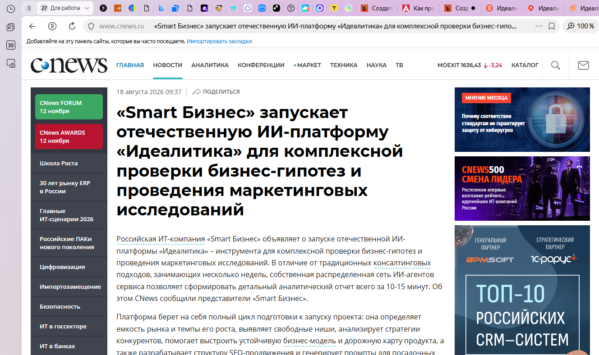Select Безопасность in the sidebar
599x355 pixels.
pyautogui.click(x=69, y=306)
